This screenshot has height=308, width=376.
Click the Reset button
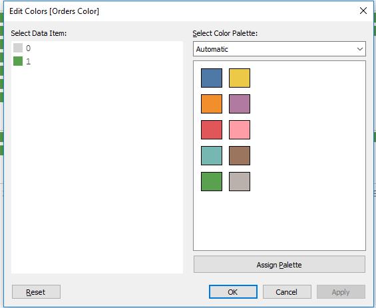coord(36,292)
